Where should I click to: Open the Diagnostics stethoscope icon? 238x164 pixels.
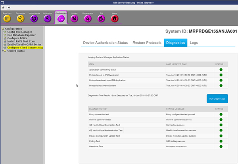(21, 18)
